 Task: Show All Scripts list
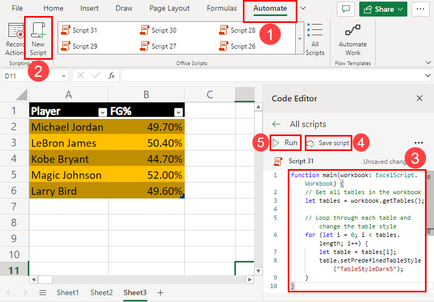315,39
